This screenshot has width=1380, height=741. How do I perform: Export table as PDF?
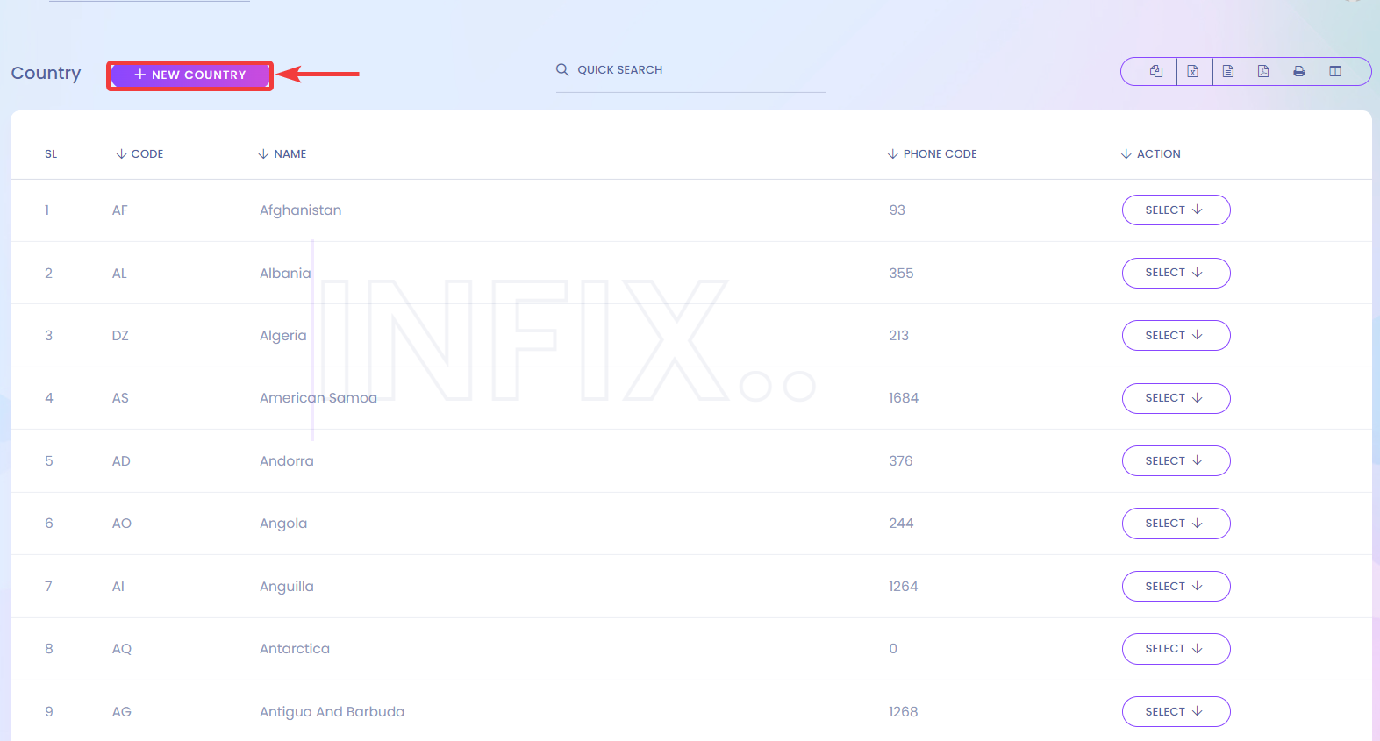point(1263,72)
